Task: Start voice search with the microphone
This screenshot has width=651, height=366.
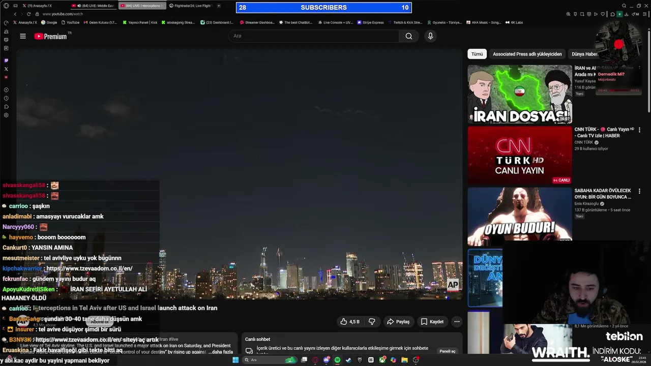Action: (430, 36)
